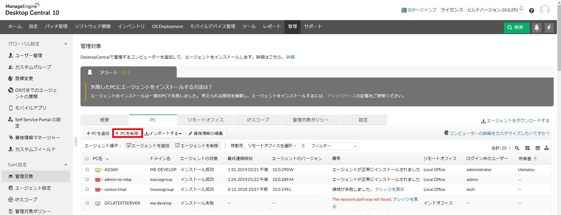The image size is (561, 215).
Task: Open the ナレッジベース link in alert
Action: [x=341, y=96]
